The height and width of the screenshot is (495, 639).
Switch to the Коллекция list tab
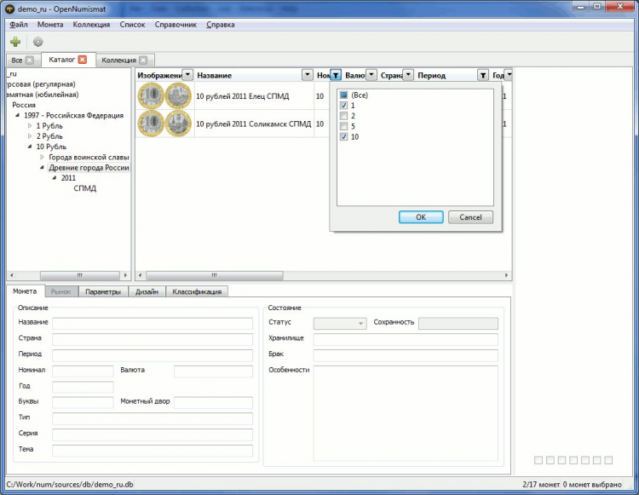click(118, 60)
